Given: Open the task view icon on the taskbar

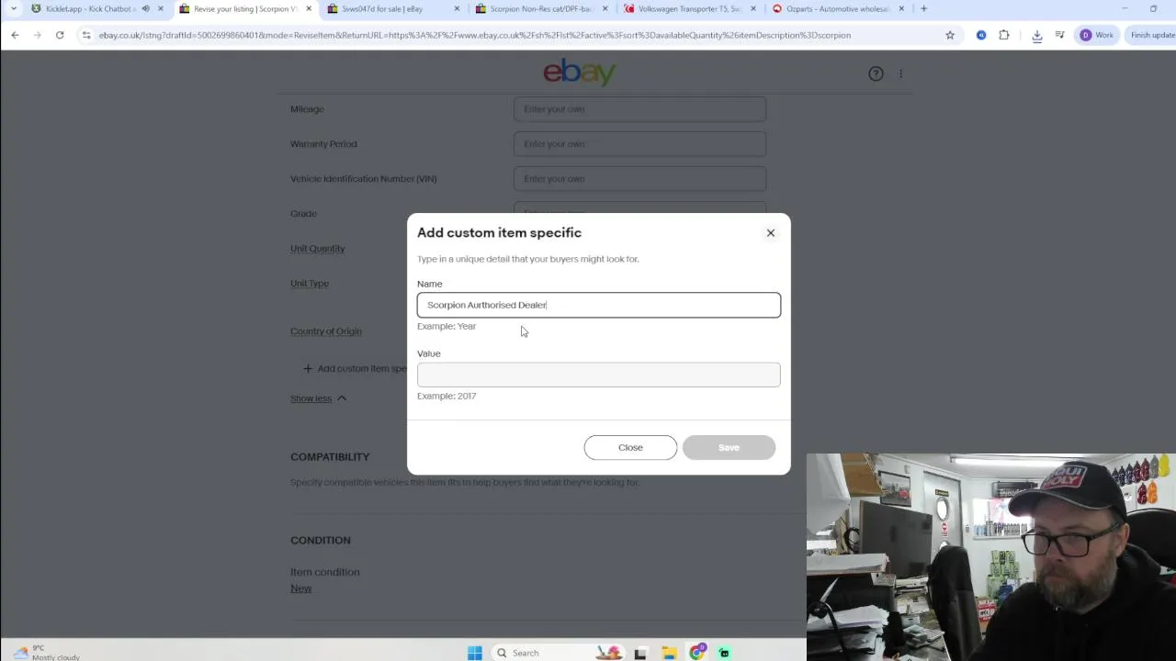Looking at the screenshot, I should [x=640, y=653].
